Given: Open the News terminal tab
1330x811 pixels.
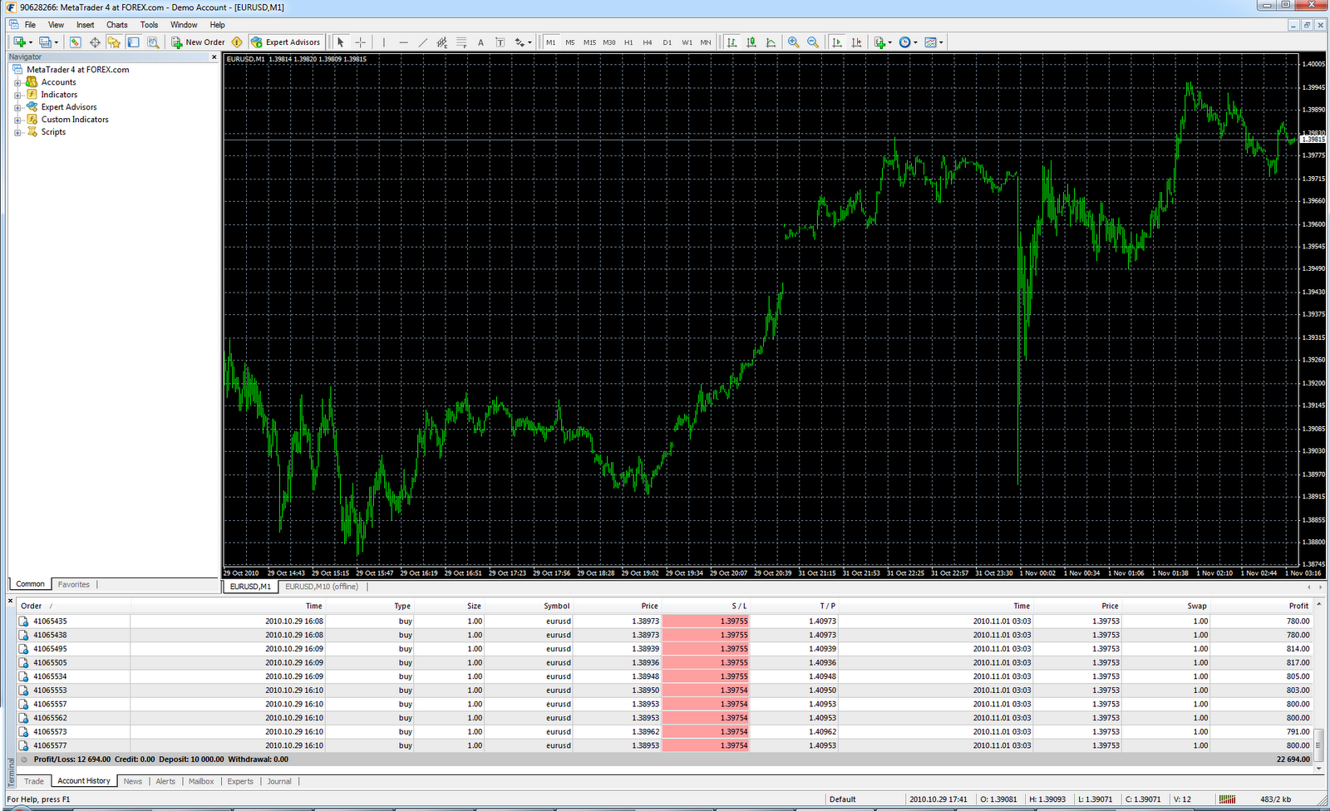Looking at the screenshot, I should point(133,781).
